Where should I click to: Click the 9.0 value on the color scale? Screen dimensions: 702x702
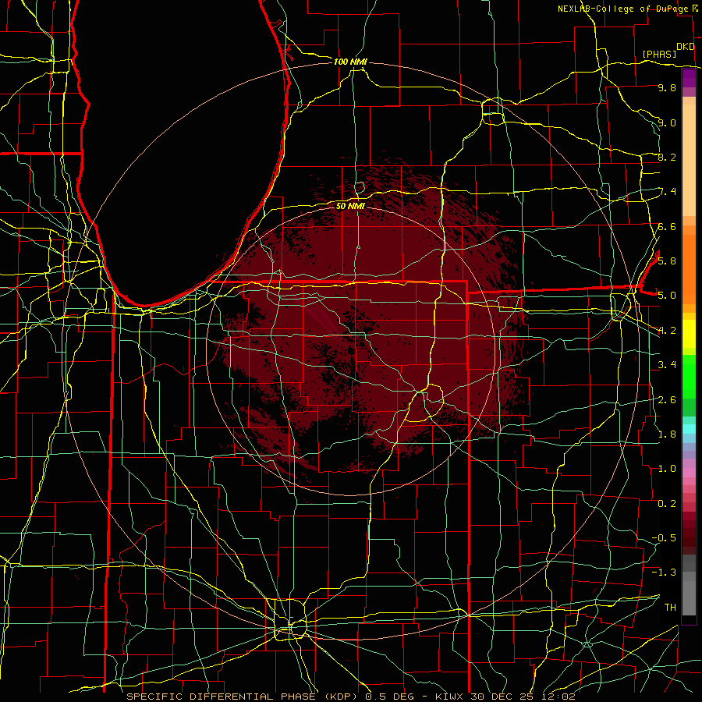point(667,122)
